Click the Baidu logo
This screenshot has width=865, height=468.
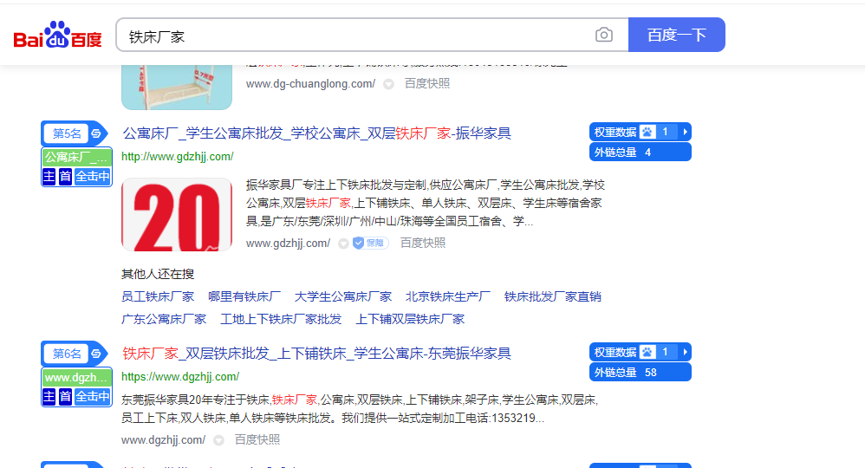point(57,36)
